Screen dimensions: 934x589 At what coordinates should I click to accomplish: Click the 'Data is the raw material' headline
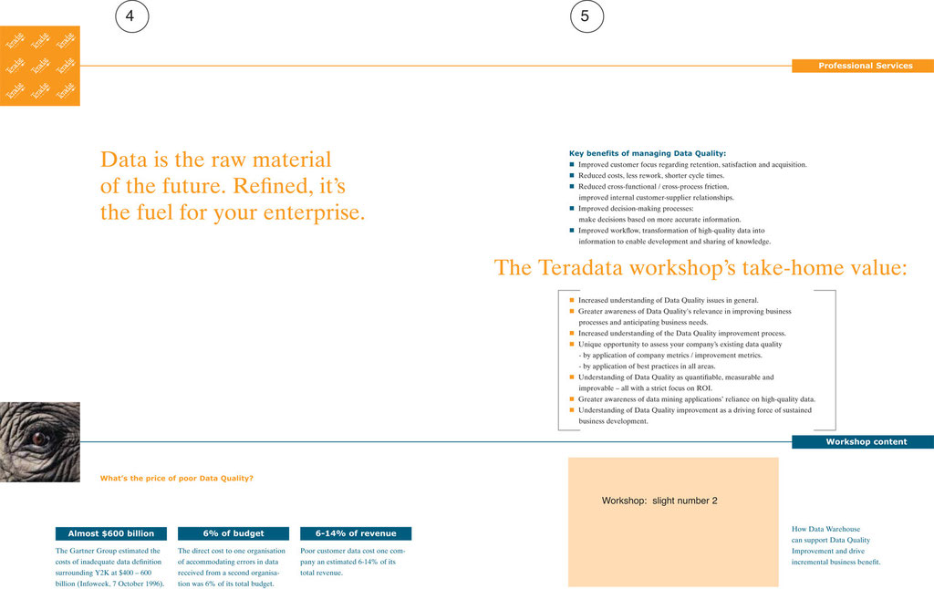tap(233, 186)
